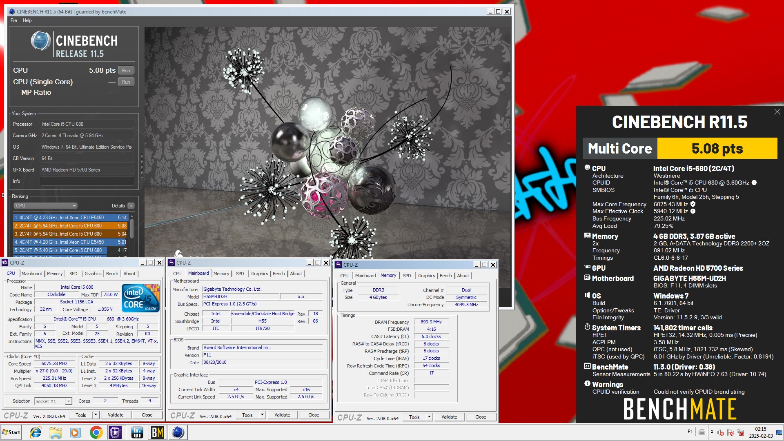Open Action Center flag tray icon
This screenshot has width=784, height=441.
pos(731,432)
